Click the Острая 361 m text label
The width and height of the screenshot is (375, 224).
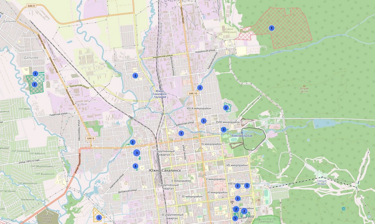click(x=304, y=90)
